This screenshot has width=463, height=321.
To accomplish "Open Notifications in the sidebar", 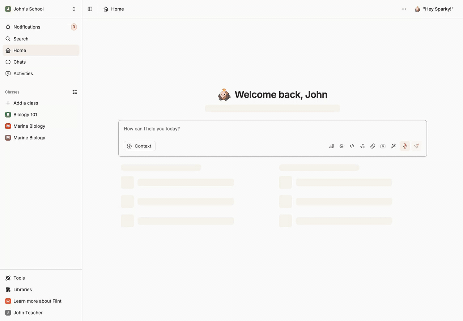I will 41,27.
